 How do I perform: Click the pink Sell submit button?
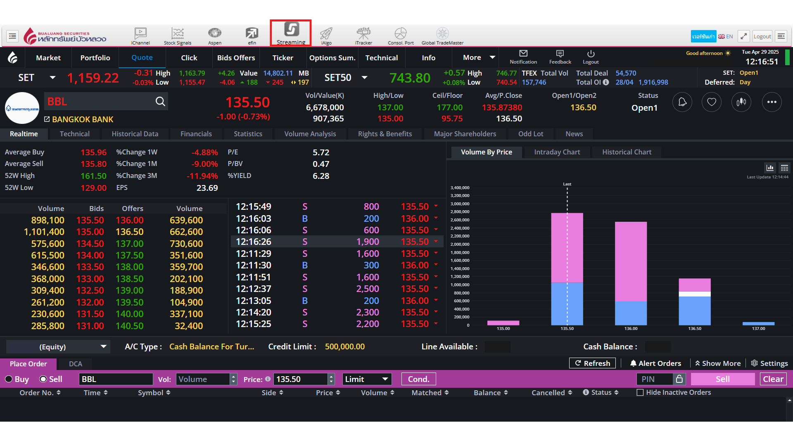[x=723, y=379]
